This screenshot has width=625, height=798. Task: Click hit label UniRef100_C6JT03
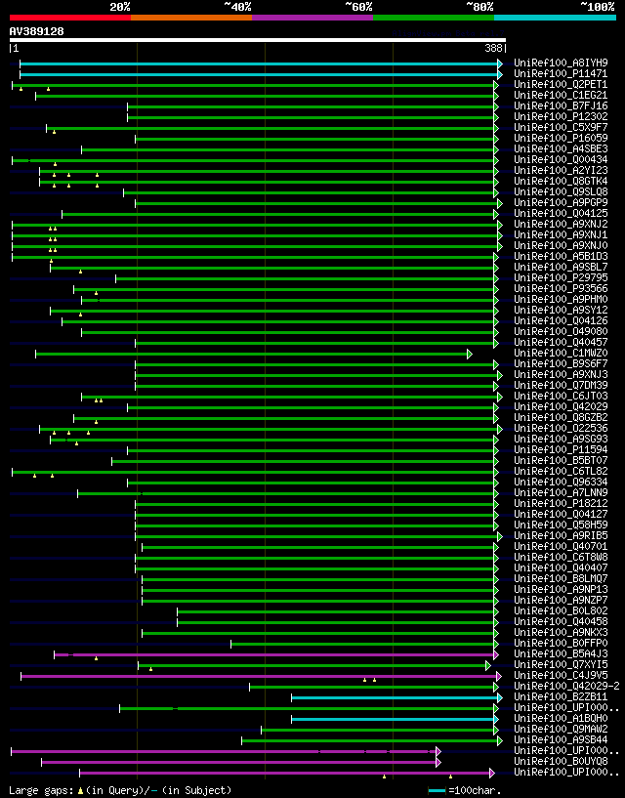[561, 396]
